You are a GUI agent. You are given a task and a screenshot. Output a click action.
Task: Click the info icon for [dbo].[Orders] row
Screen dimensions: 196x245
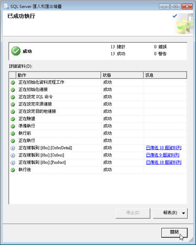[x=13, y=155]
